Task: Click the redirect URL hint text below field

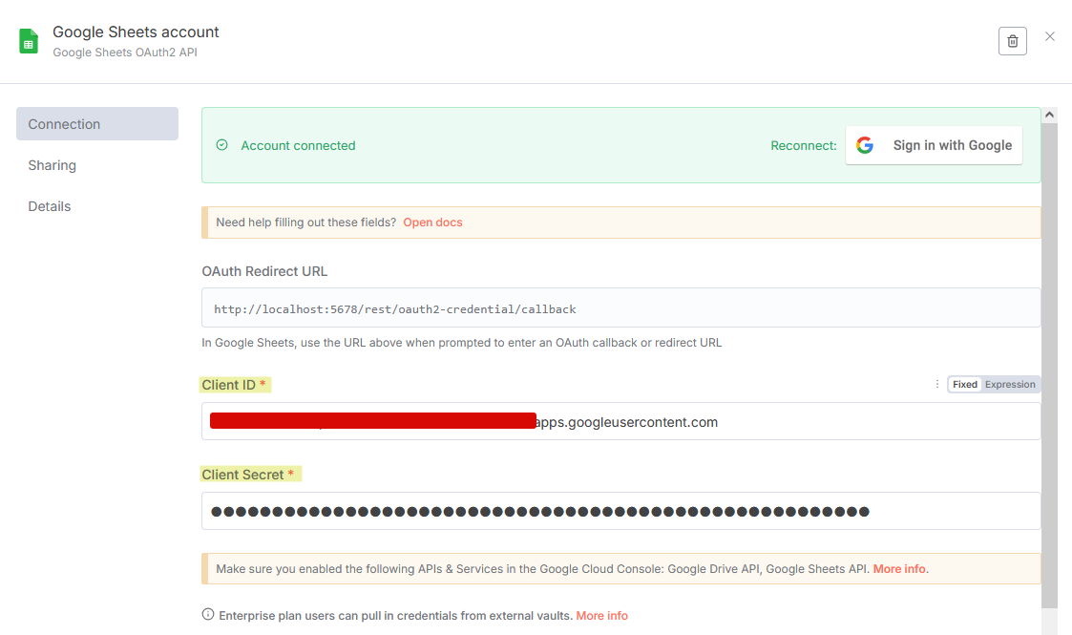Action: 461,343
